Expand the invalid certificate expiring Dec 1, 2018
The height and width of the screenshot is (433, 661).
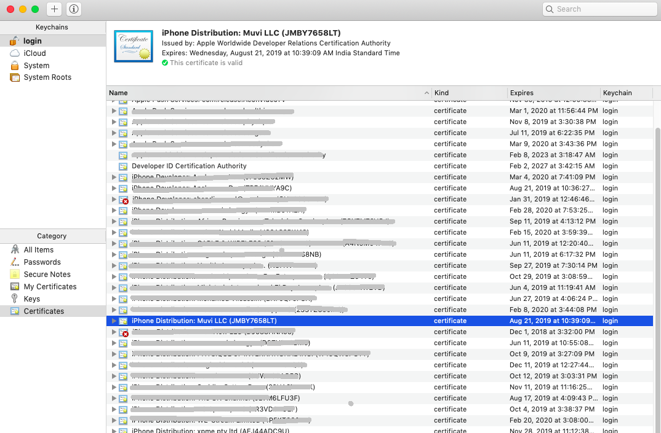[113, 332]
